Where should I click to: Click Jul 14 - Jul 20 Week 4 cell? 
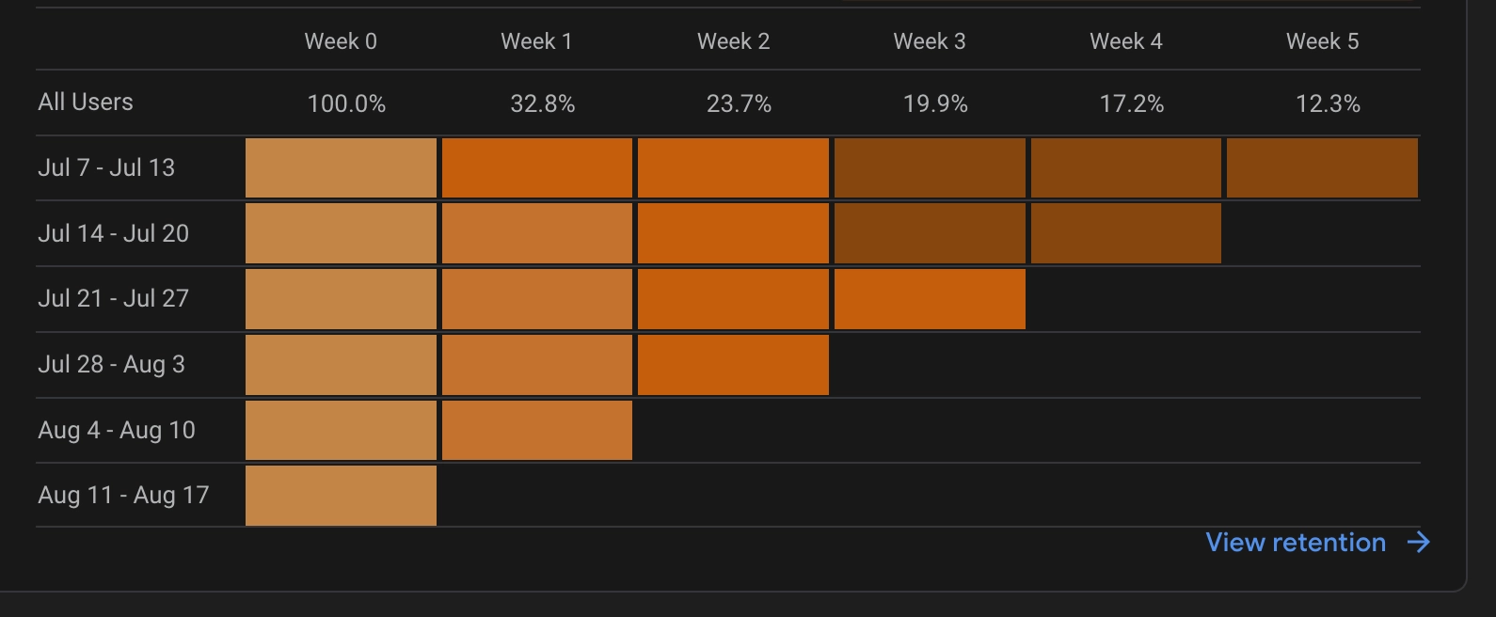coord(1125,233)
